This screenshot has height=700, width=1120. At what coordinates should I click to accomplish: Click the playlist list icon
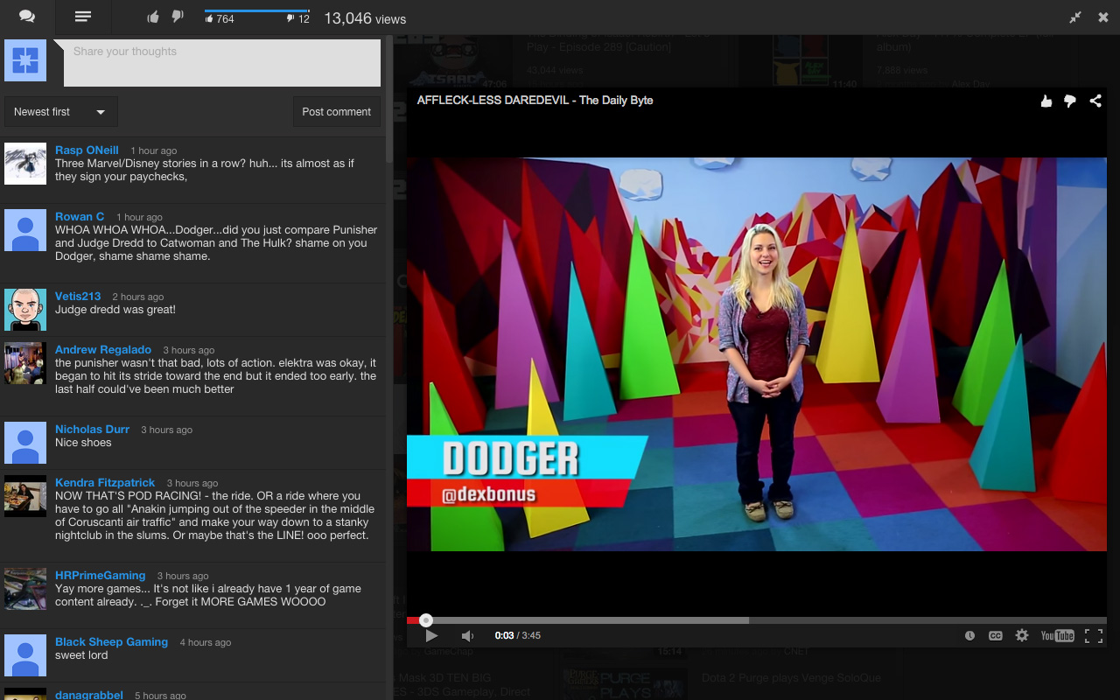pyautogui.click(x=83, y=17)
